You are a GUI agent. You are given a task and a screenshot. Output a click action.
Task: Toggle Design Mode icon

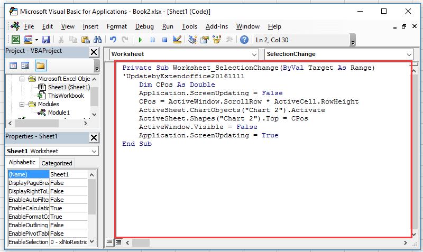click(177, 40)
